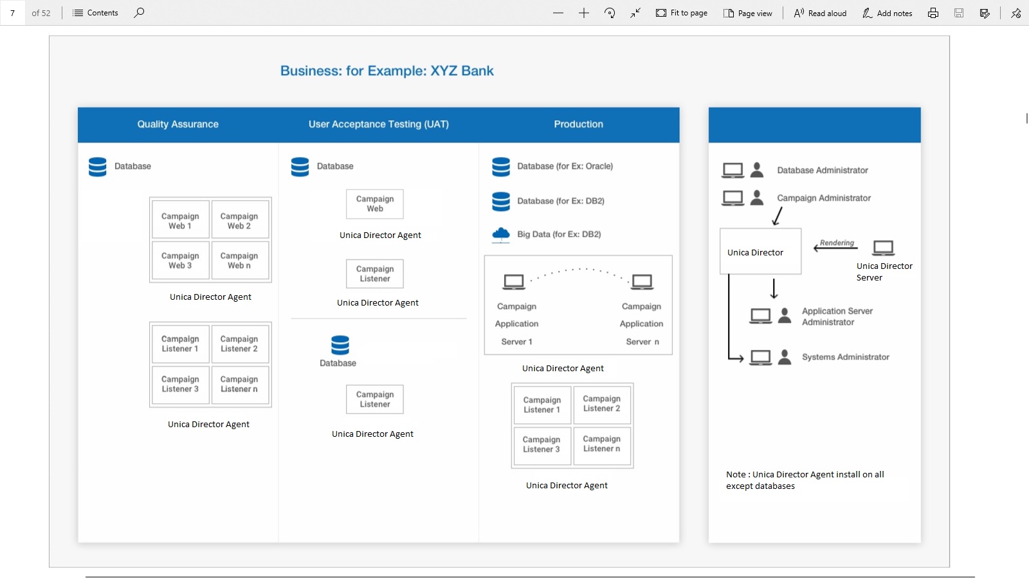Open the Page view options
The height and width of the screenshot is (579, 1029).
[748, 13]
